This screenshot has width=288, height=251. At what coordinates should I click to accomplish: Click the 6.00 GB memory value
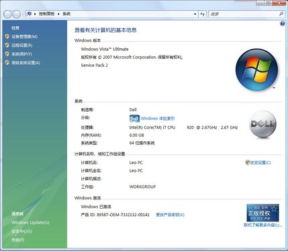click(136, 135)
